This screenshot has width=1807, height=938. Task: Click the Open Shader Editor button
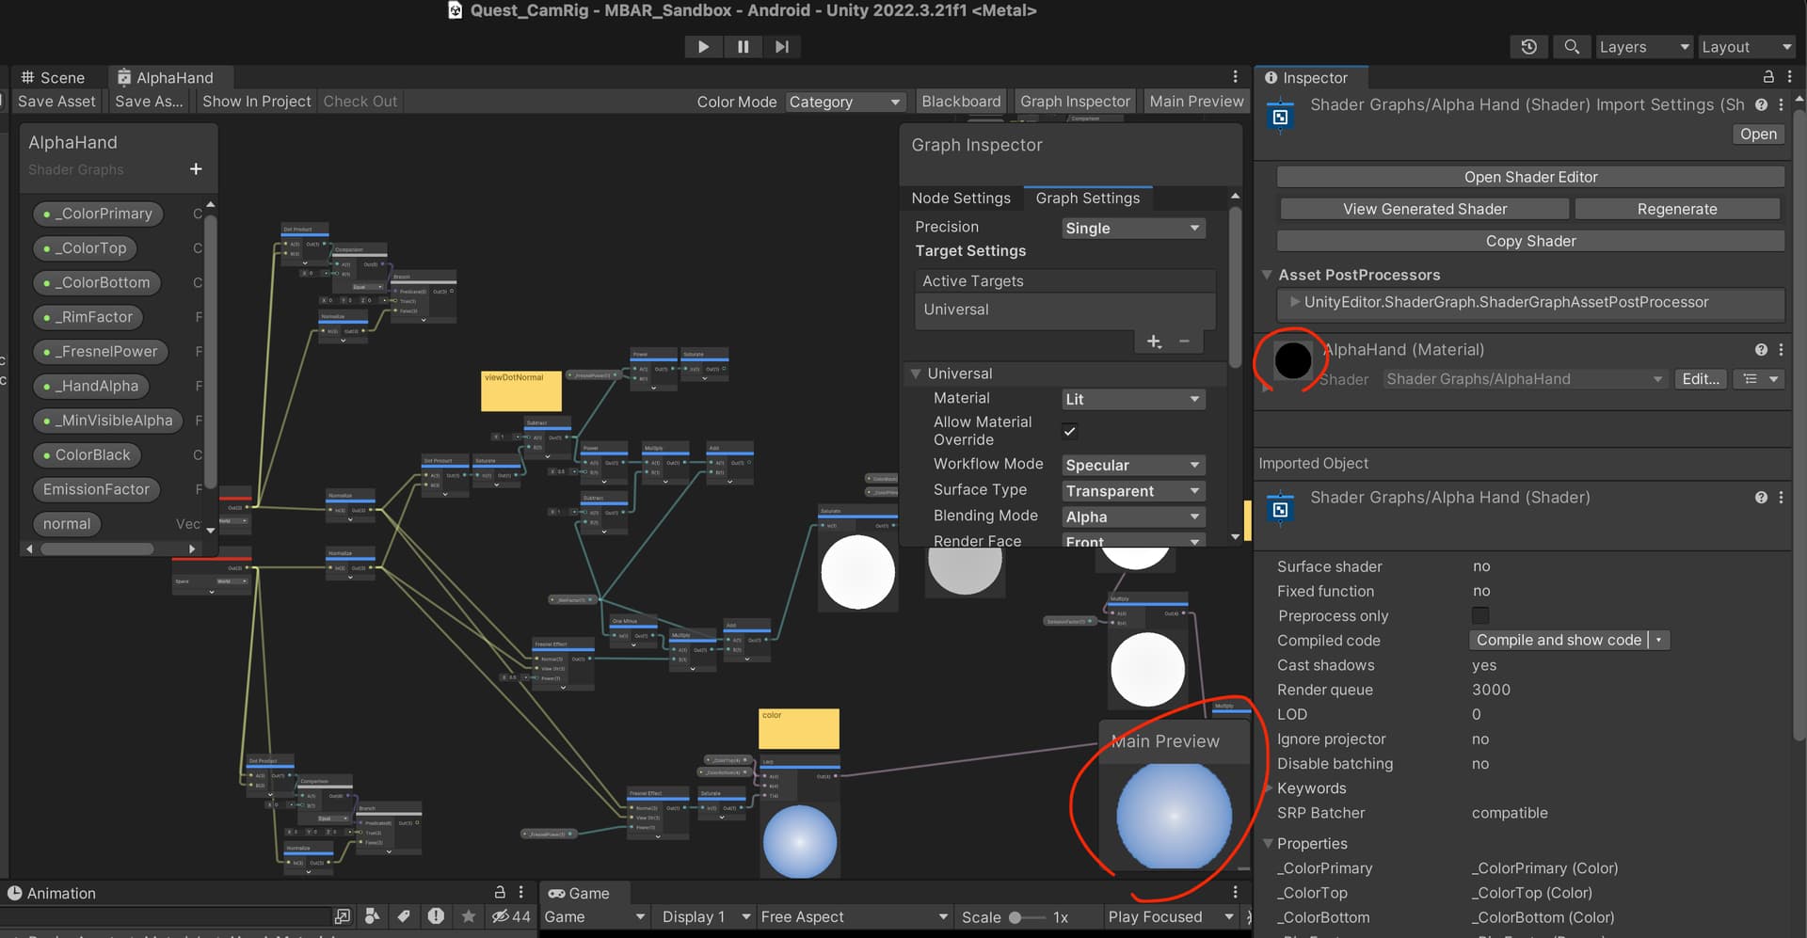[1529, 177]
